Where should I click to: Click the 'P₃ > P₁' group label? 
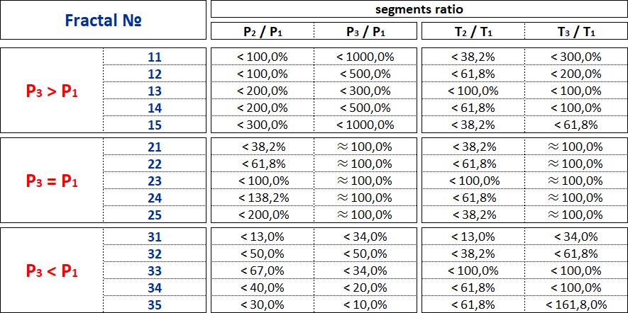(x=52, y=91)
